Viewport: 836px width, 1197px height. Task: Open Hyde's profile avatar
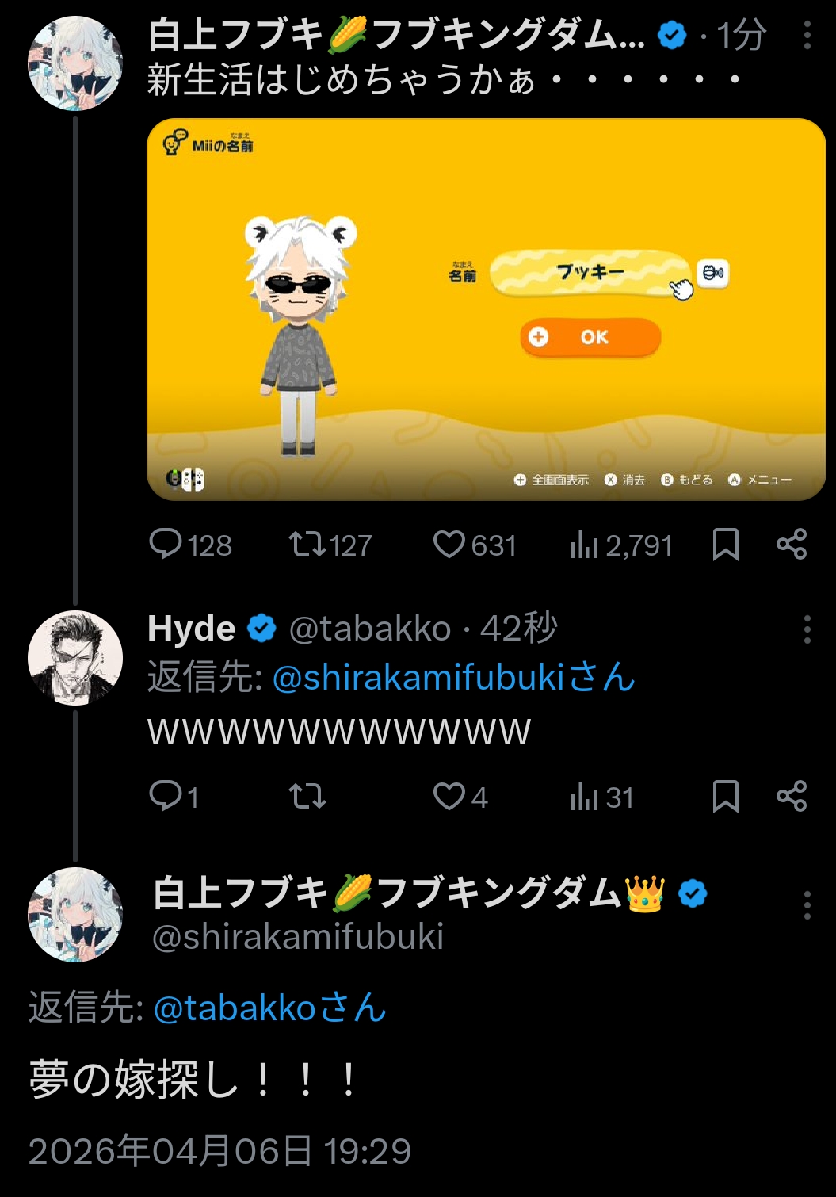click(x=75, y=658)
